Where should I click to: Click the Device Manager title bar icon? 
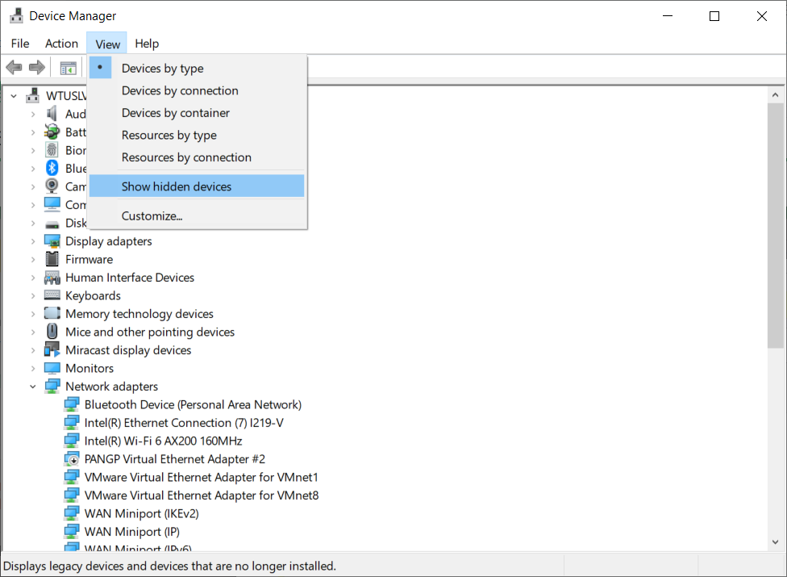point(16,15)
